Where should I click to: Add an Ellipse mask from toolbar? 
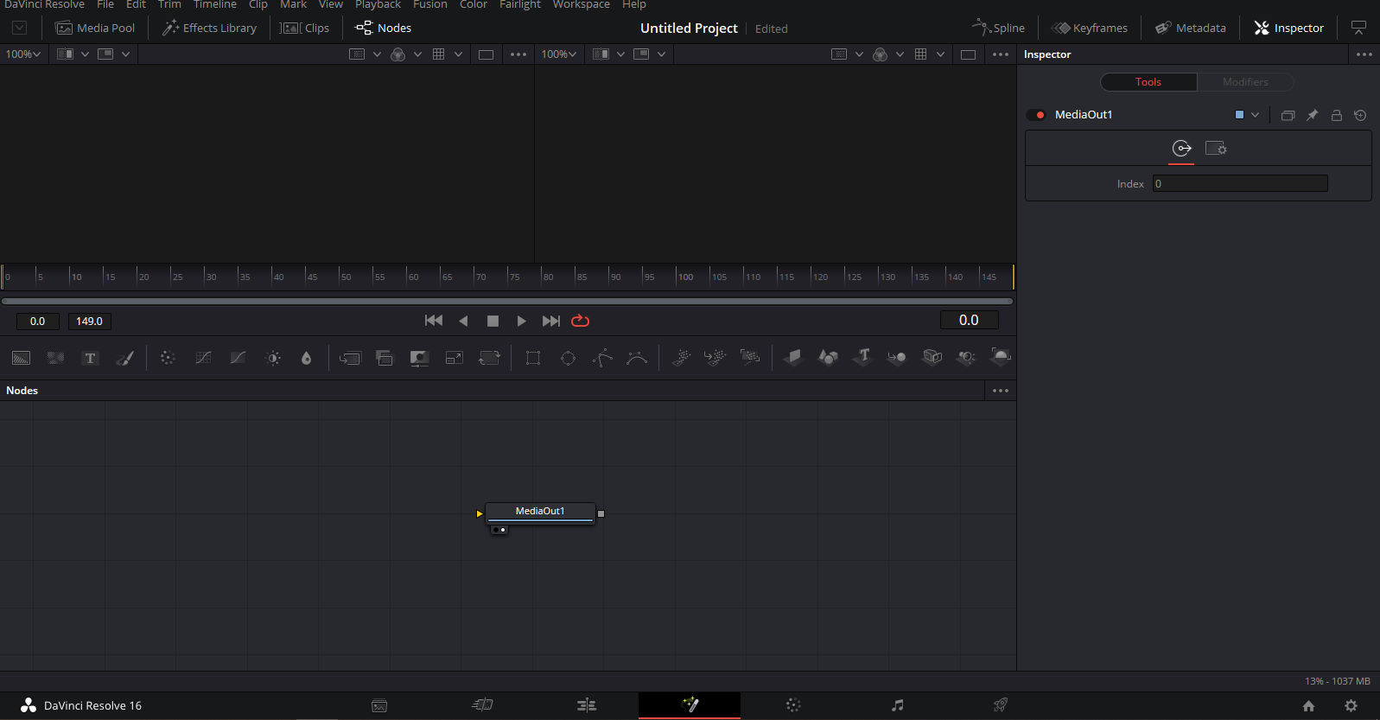(x=568, y=358)
